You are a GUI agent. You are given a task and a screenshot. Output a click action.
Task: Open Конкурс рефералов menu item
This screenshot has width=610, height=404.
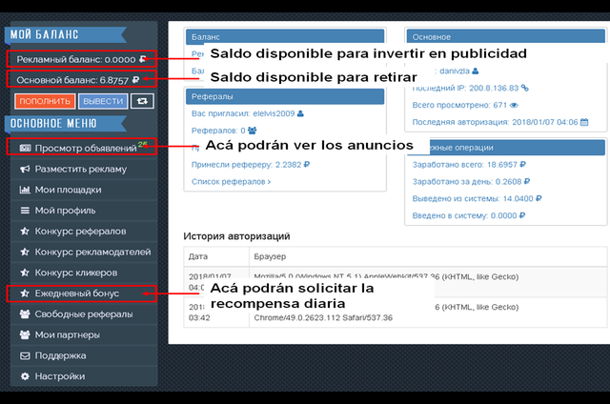[x=84, y=232]
